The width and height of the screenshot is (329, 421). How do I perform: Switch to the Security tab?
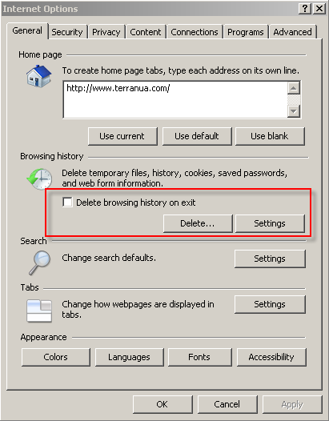coord(67,32)
